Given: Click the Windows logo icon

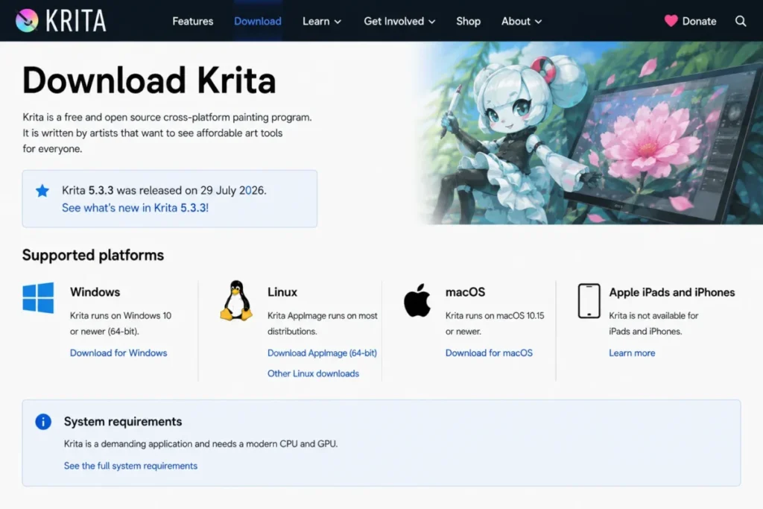Looking at the screenshot, I should pos(38,298).
